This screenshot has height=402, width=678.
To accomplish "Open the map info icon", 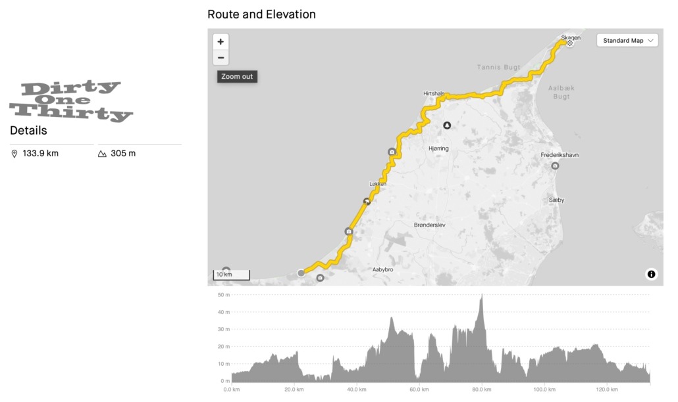I will [x=651, y=274].
